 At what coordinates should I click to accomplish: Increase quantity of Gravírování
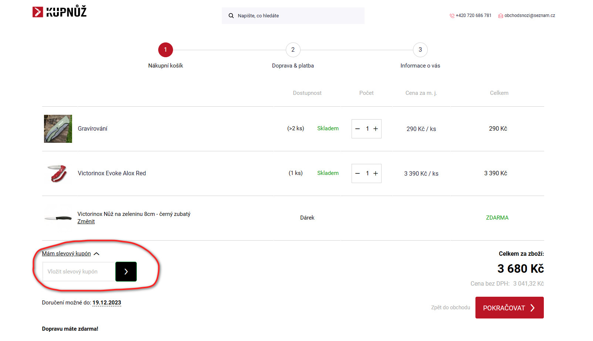click(x=376, y=129)
